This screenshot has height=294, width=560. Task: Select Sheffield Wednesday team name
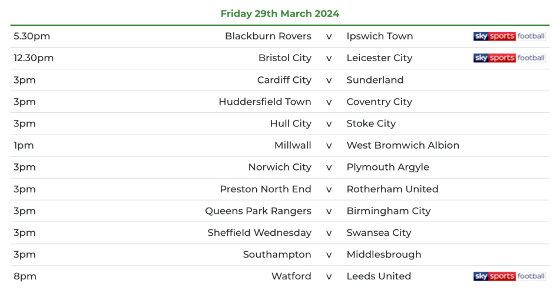(259, 233)
